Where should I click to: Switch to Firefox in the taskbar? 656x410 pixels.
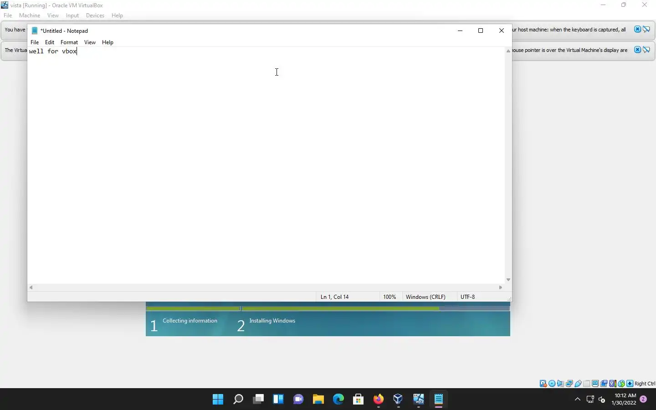(x=378, y=400)
